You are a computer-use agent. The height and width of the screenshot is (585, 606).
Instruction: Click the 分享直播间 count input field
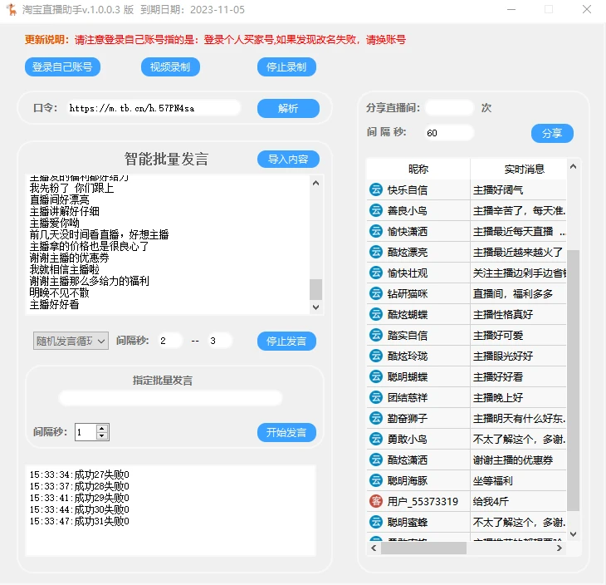[x=449, y=107]
